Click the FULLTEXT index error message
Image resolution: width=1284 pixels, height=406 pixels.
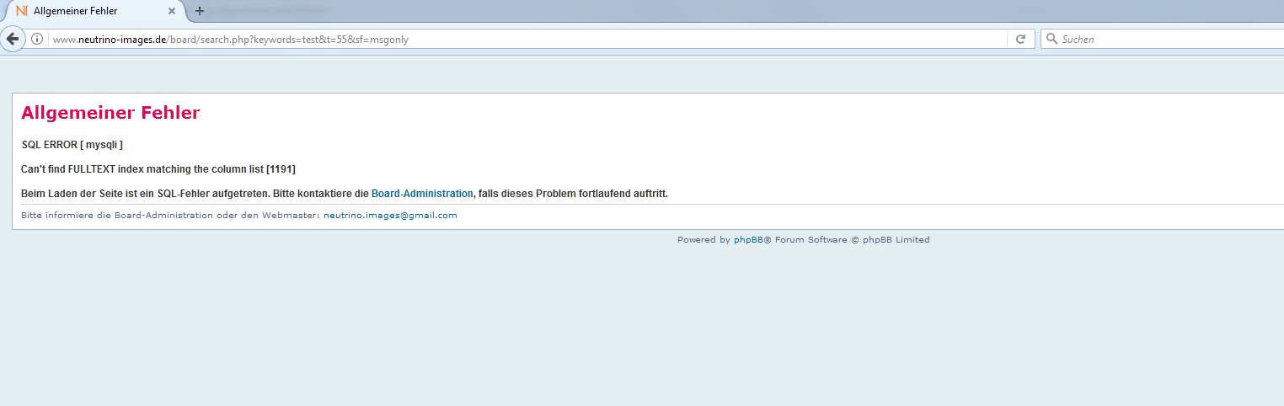tap(142, 169)
